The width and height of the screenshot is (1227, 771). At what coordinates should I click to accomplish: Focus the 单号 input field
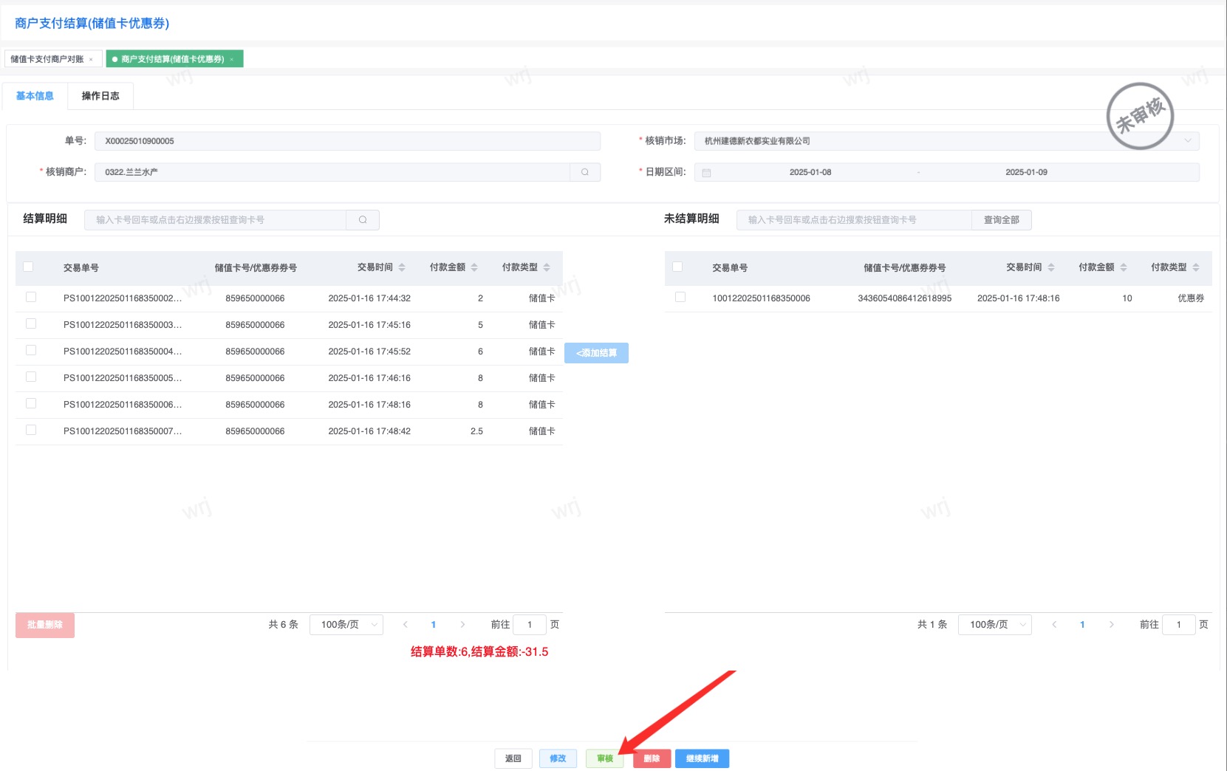347,141
